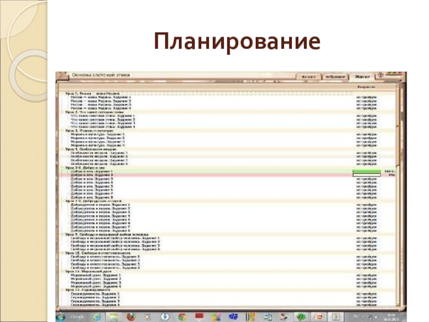The height and width of the screenshot is (322, 429).
Task: Open Добро и зло. Задание 8
Action: [92, 197]
